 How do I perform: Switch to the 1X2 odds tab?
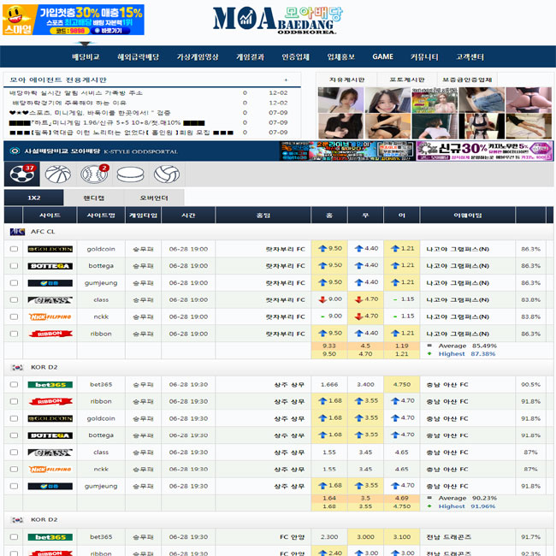(x=34, y=198)
